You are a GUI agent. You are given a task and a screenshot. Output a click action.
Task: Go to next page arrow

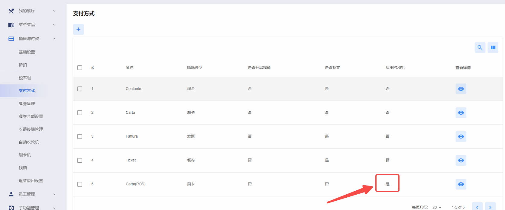[x=490, y=207]
